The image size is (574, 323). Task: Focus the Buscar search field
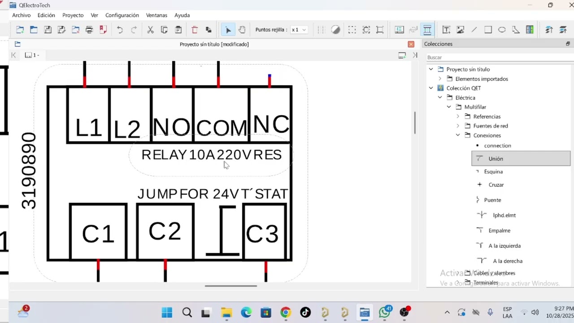(x=500, y=57)
